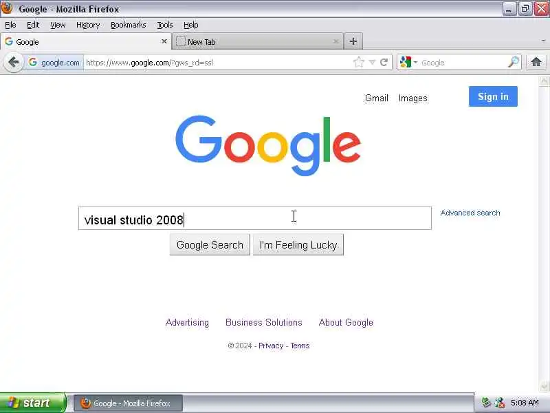550x413 pixels.
Task: Open the Privacy link
Action: 271,346
